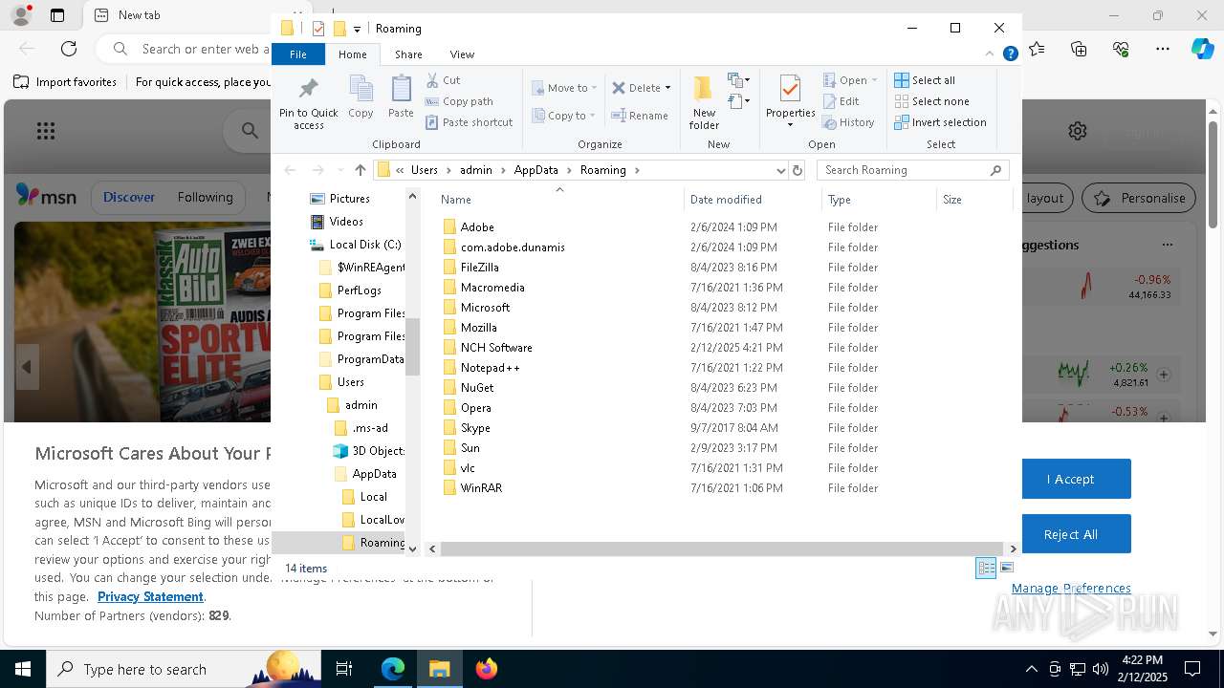This screenshot has height=688, width=1224.
Task: Select the FileZilla folder
Action: [479, 268]
